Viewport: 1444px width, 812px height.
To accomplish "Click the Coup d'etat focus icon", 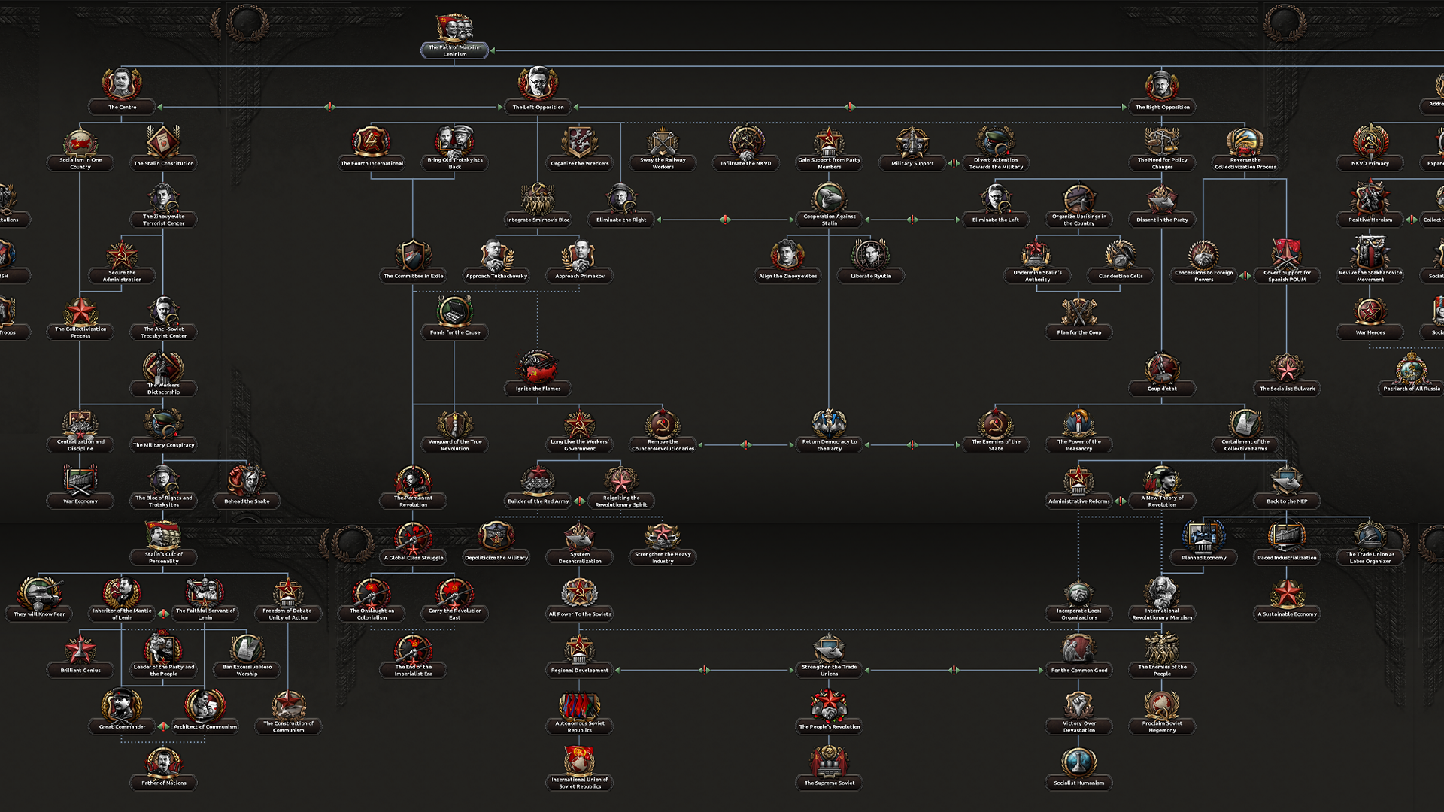I will pyautogui.click(x=1162, y=367).
